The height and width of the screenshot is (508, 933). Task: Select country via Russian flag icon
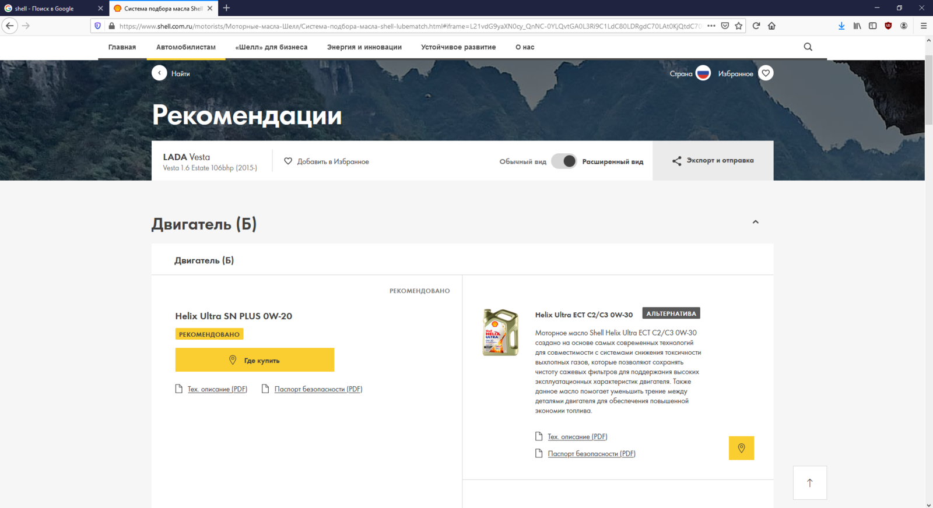click(703, 73)
